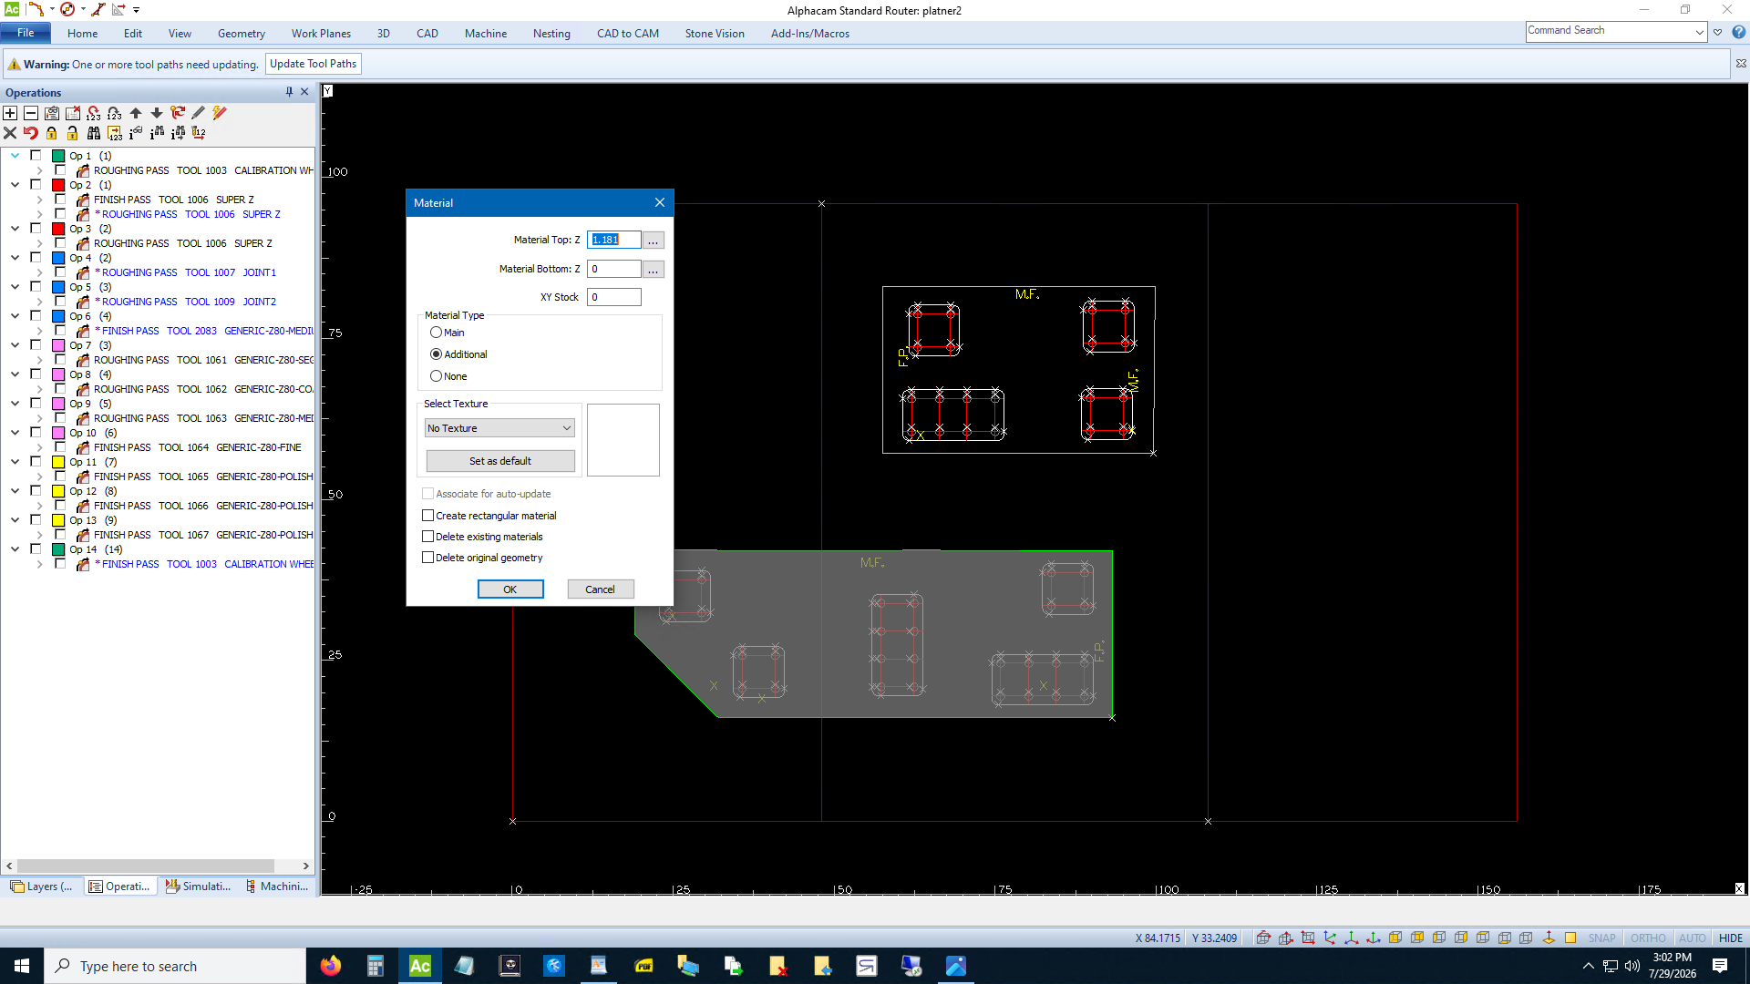1750x984 pixels.
Task: Click expand-all plus icon in Operations toolbar
Action: tap(10, 113)
